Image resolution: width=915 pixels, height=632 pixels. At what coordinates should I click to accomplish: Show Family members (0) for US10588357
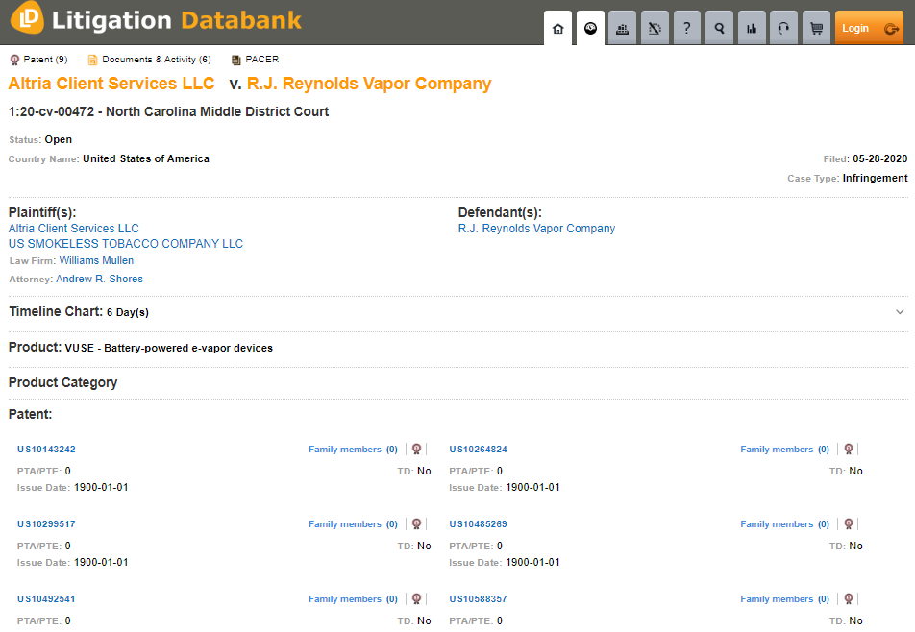click(x=785, y=598)
